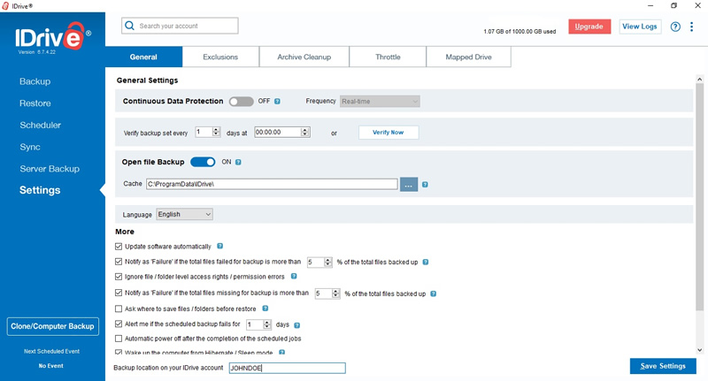Open help icon for Ignore permission errors

tap(294, 277)
